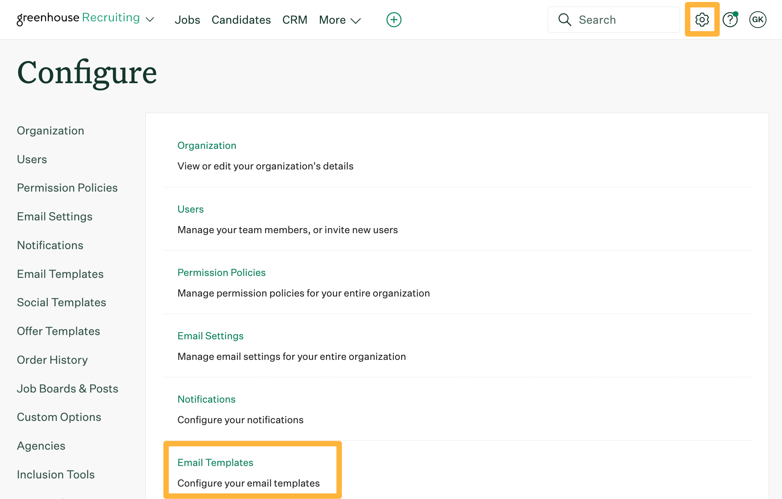Image resolution: width=782 pixels, height=499 pixels.
Task: Open the More navigation dropdown menu
Action: click(x=339, y=20)
